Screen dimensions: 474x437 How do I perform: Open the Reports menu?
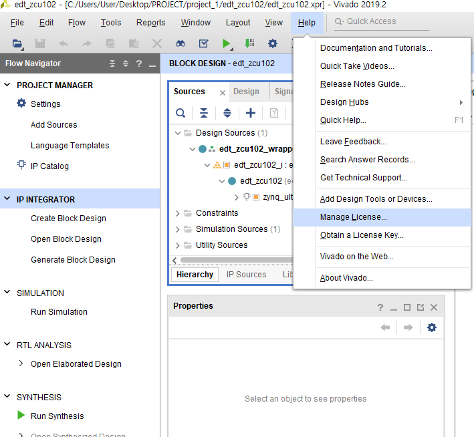[150, 23]
